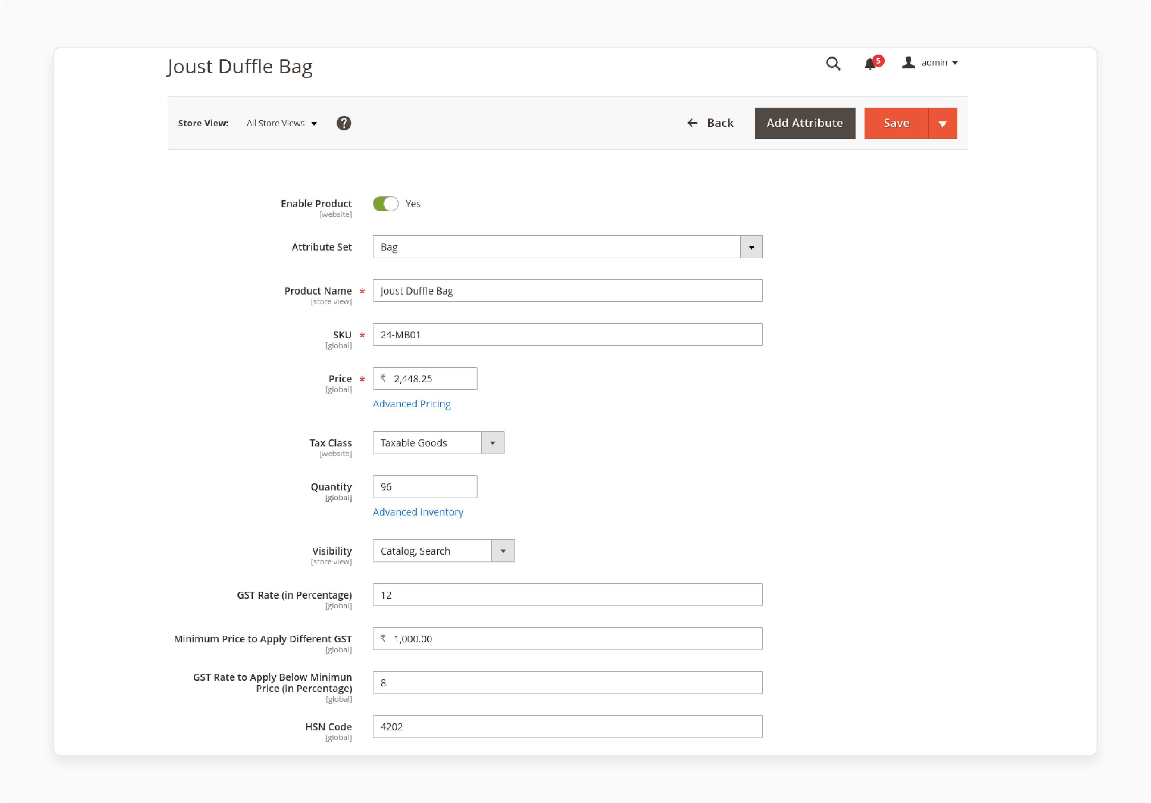Open the Visibility dropdown
This screenshot has height=803, width=1151.
(444, 552)
